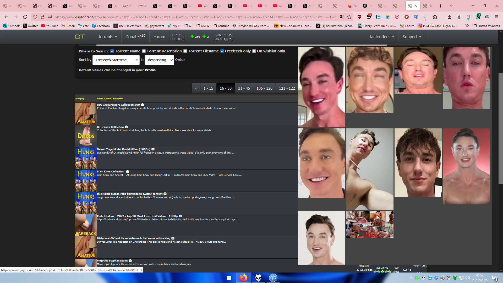
Task: Click the Profile link in settings text
Action: tap(151, 70)
